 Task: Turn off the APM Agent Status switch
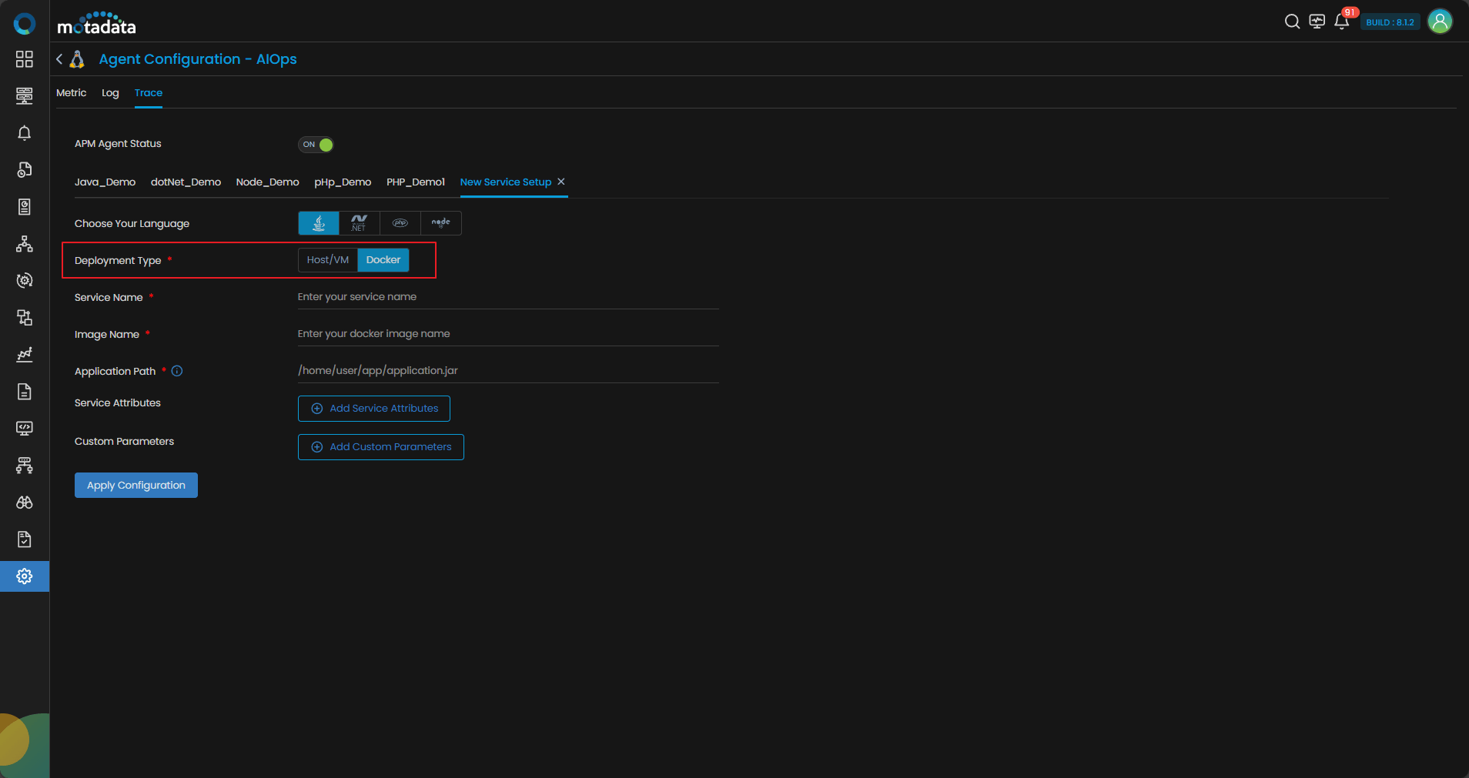click(316, 145)
